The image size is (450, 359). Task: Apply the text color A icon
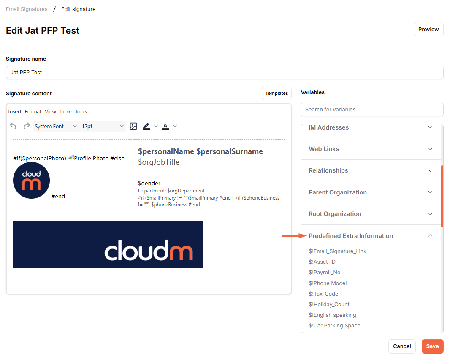pos(165,126)
